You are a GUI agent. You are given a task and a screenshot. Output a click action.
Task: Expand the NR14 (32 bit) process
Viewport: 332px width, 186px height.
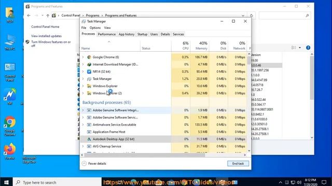point(83,71)
